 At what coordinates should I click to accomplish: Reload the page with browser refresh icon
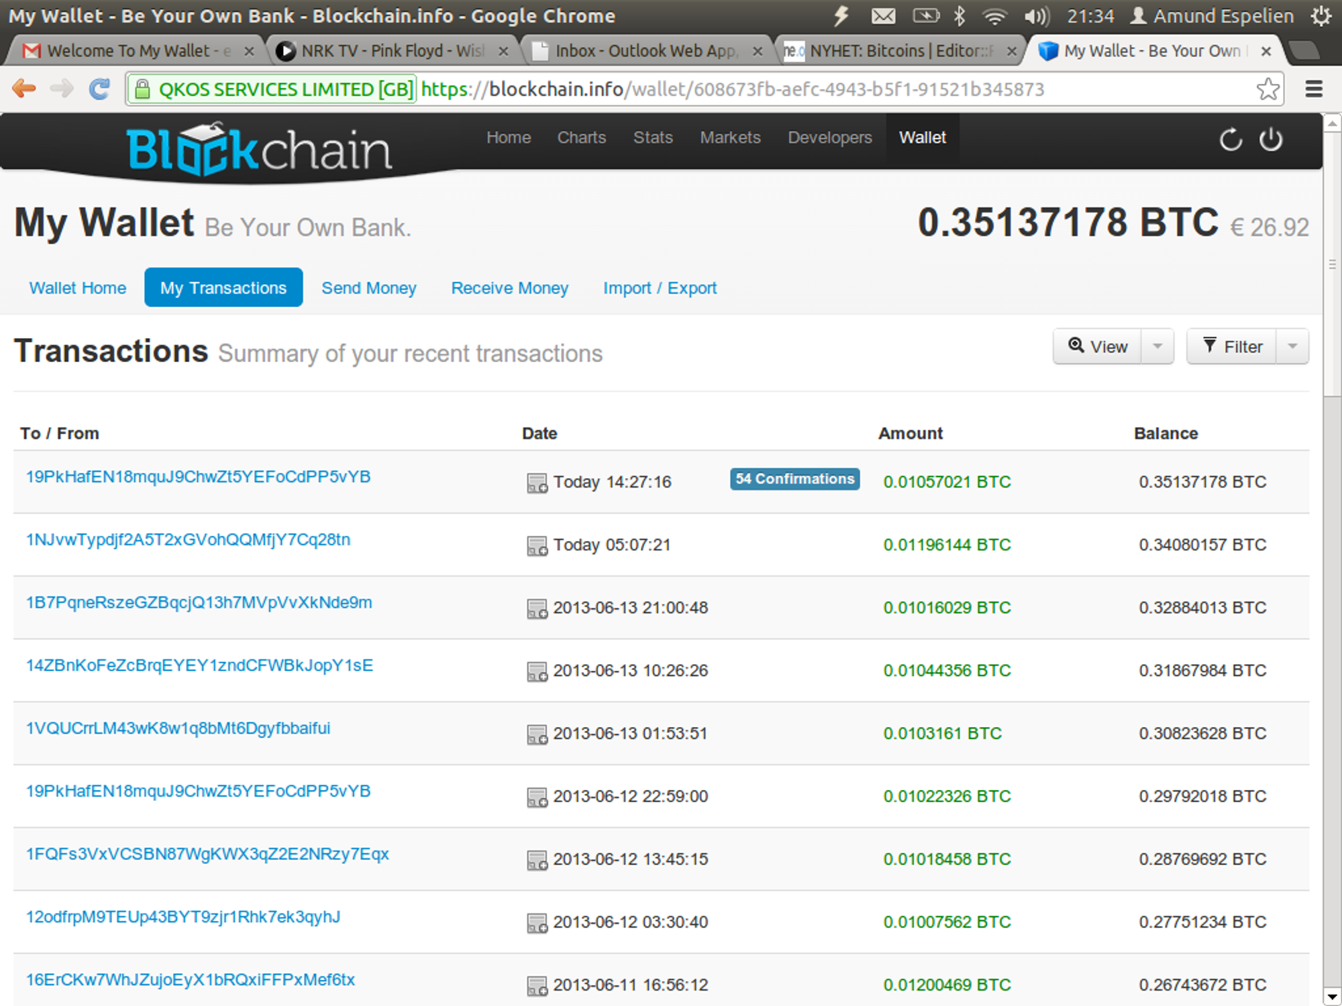[x=99, y=89]
